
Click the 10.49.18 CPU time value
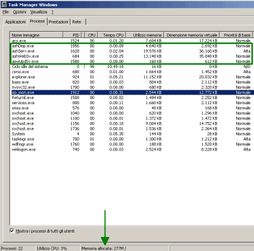tap(116, 67)
